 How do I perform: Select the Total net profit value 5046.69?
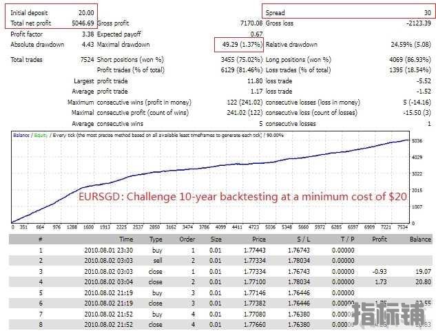coord(83,23)
